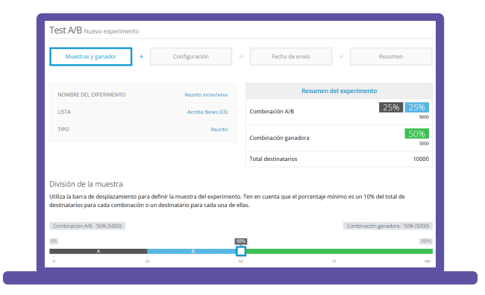Edit experiment name Asunto xx/xx/xxxx
This screenshot has height=295, width=485.
[x=206, y=95]
